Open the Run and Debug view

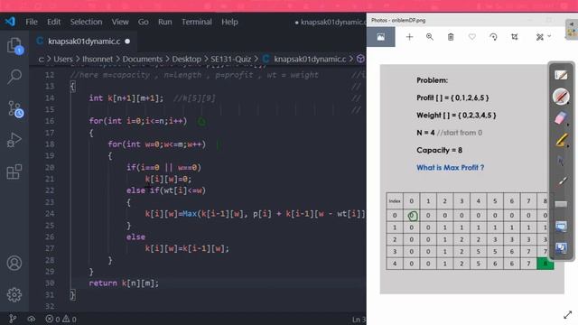14,140
